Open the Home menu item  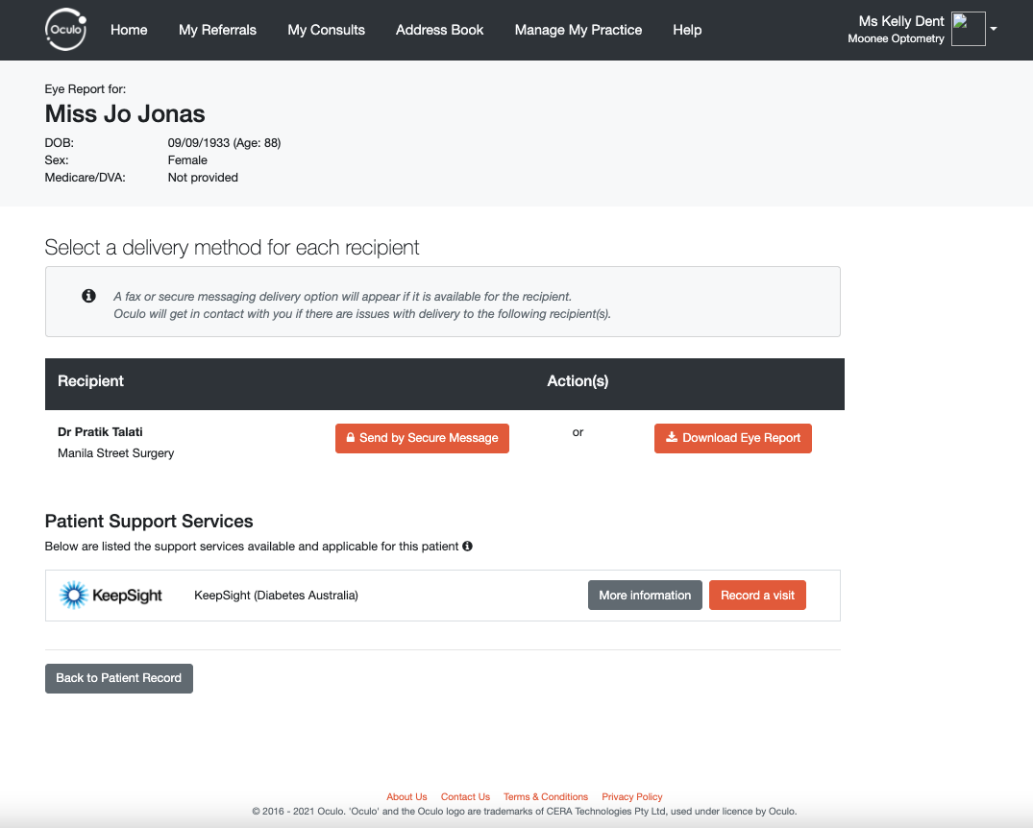pyautogui.click(x=129, y=30)
